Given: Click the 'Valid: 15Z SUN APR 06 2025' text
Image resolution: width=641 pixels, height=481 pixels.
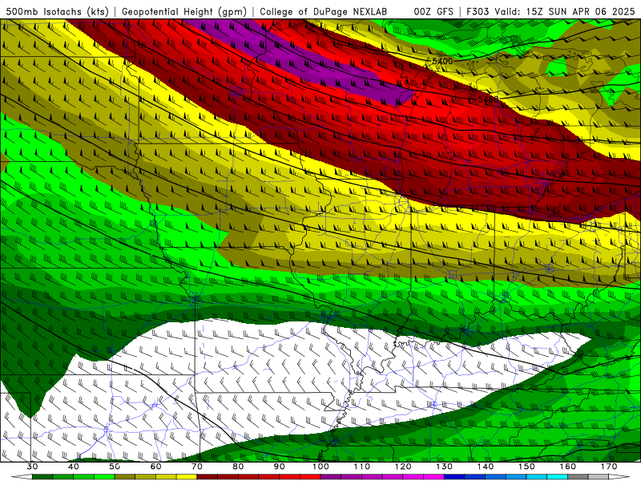Looking at the screenshot, I should [565, 11].
